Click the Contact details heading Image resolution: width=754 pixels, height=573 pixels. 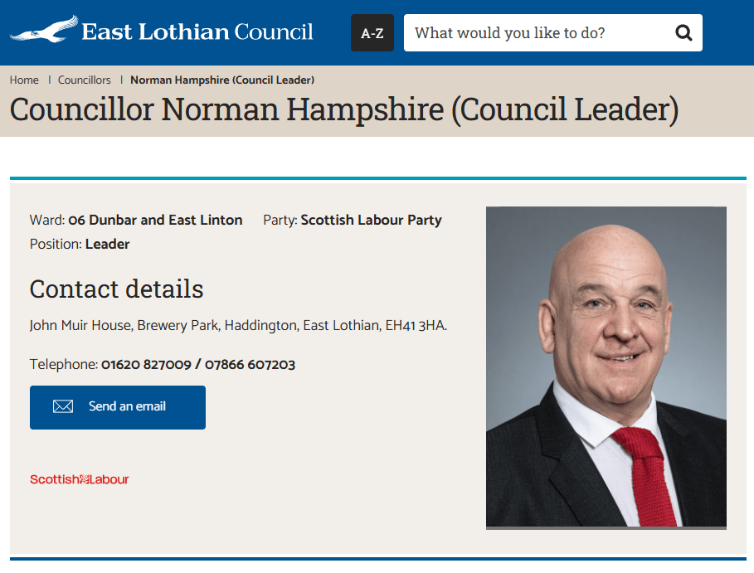[116, 289]
